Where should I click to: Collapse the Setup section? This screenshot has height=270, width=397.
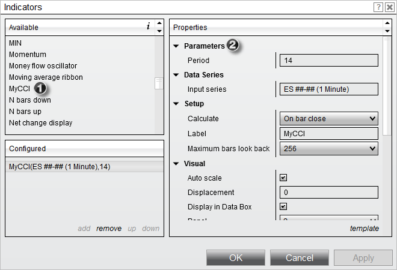point(176,104)
